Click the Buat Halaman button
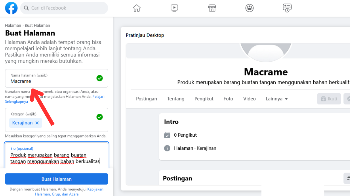This screenshot has width=350, height=196. coord(57,179)
